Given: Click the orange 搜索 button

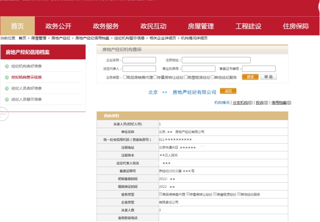Looking at the screenshot, I should coord(250,77).
